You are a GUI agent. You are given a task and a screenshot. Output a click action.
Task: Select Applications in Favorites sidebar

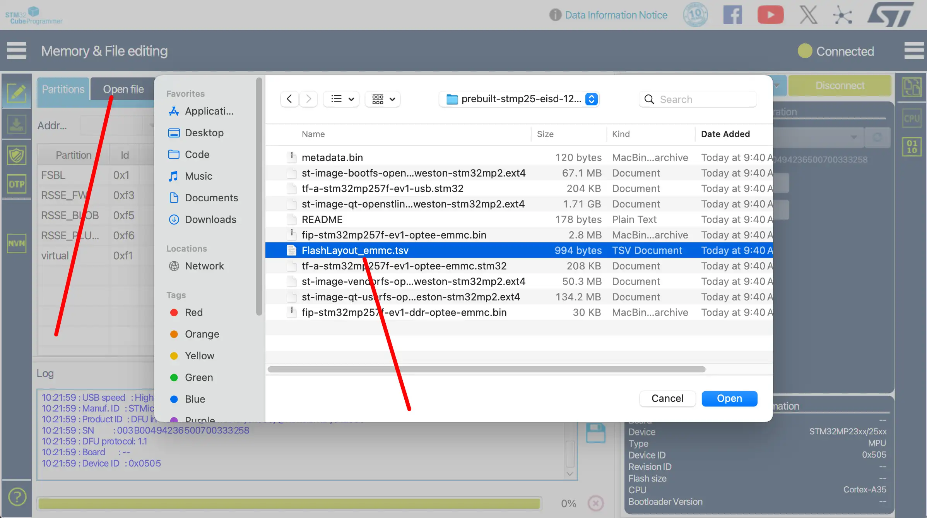click(209, 111)
